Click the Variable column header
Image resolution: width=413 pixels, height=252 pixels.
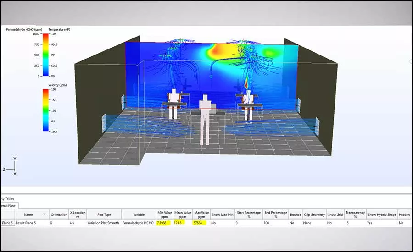[x=139, y=214]
